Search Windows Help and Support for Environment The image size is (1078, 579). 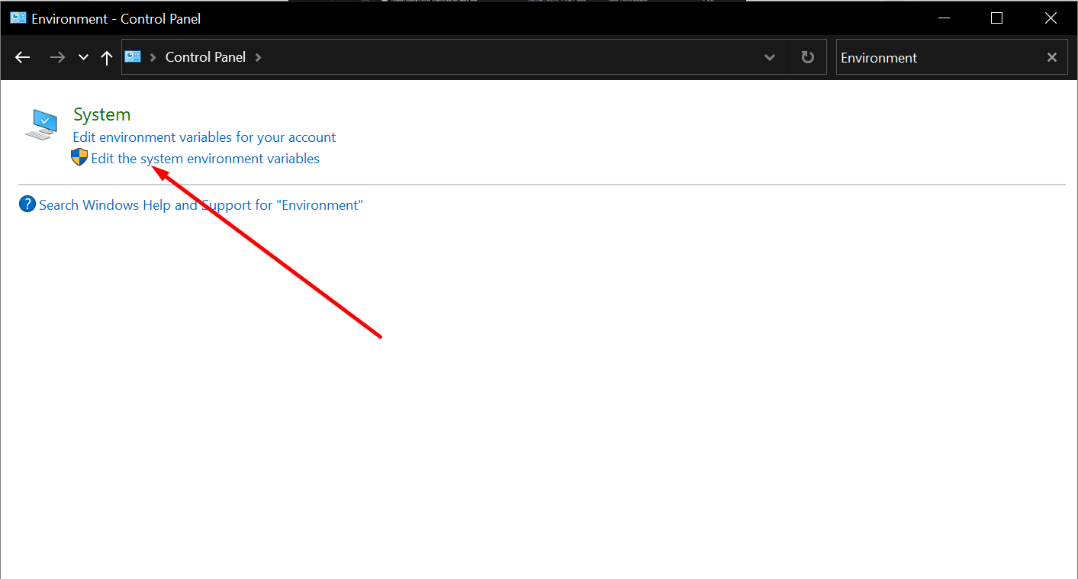(201, 204)
